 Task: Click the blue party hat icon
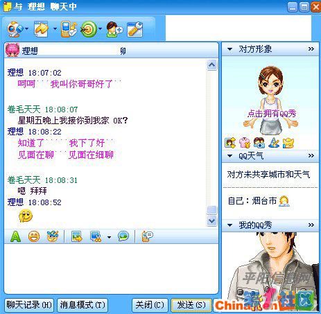[x=274, y=143]
